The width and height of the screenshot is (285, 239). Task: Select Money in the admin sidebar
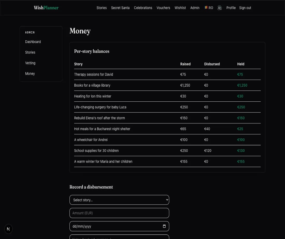tap(30, 74)
